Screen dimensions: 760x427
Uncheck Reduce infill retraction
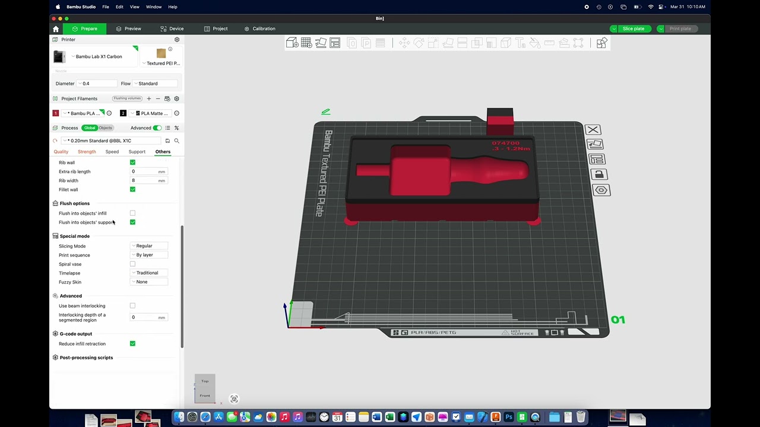tap(132, 343)
